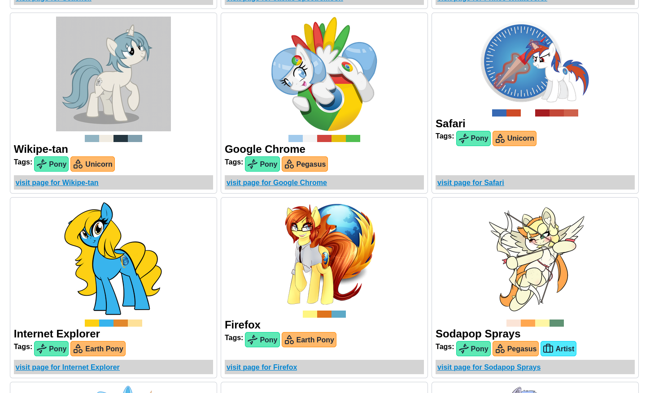Pick the red swatch in Google Chrome palette

click(x=324, y=138)
